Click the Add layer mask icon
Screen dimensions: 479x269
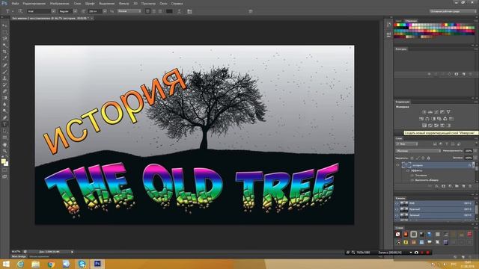tap(444, 186)
